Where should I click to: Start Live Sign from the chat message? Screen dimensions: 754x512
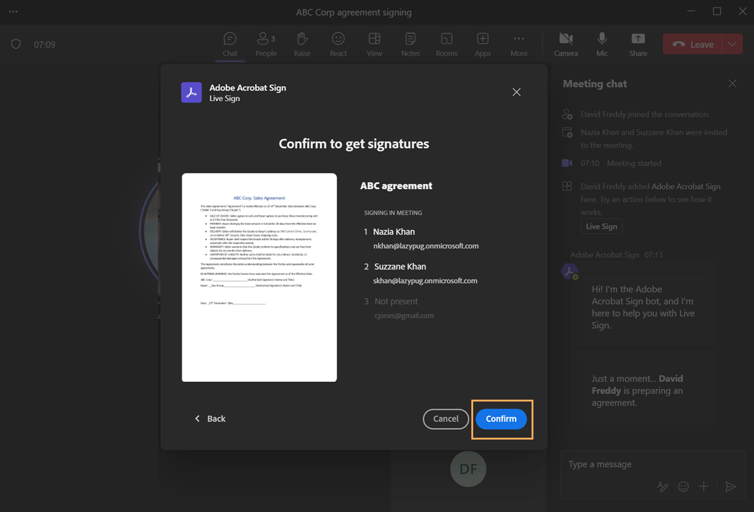(x=601, y=226)
